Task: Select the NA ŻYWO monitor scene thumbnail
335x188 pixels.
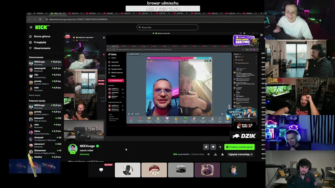Action: [101, 170]
